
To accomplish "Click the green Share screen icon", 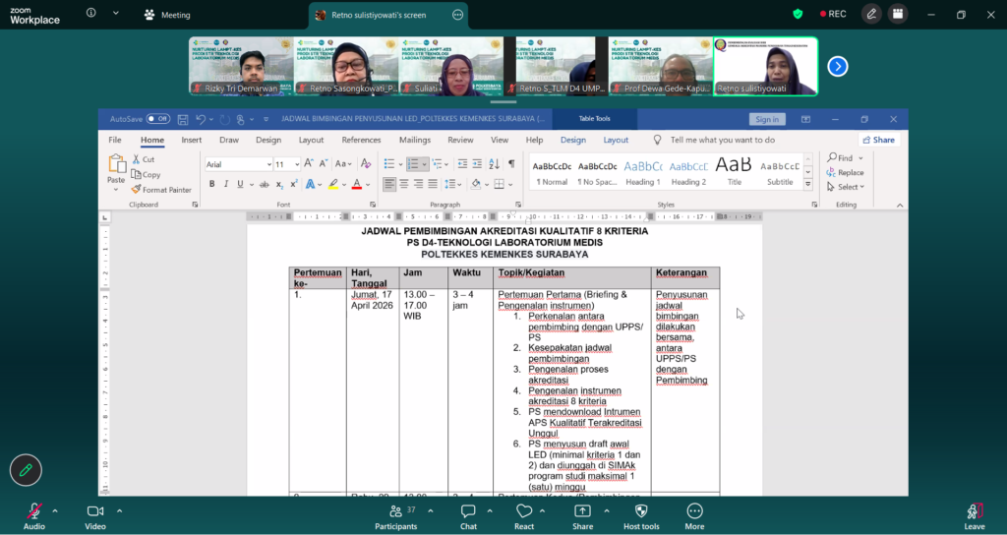I will [582, 511].
